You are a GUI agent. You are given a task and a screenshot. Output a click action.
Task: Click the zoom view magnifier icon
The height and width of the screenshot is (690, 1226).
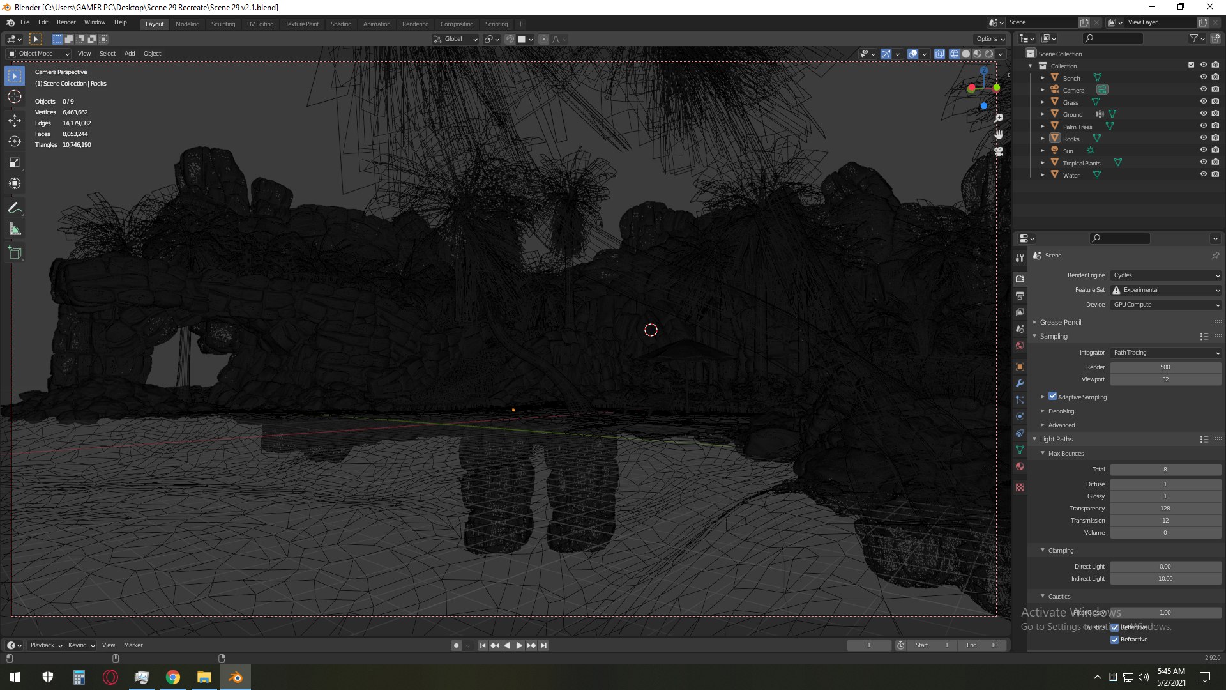[x=999, y=118]
